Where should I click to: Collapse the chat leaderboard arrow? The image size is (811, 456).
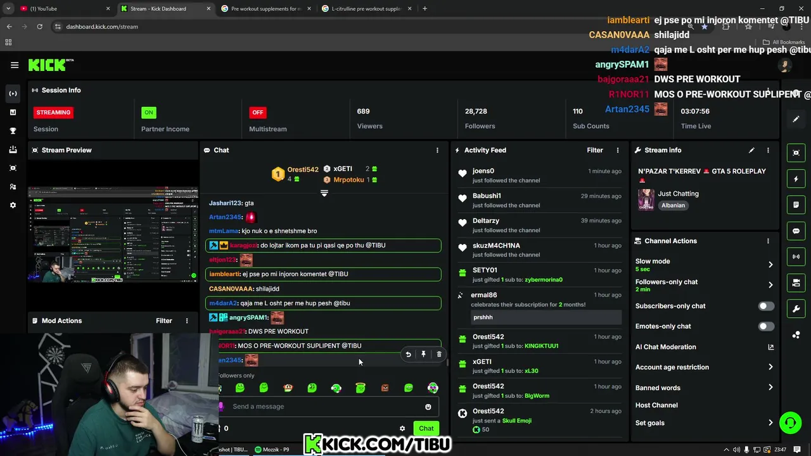(324, 193)
